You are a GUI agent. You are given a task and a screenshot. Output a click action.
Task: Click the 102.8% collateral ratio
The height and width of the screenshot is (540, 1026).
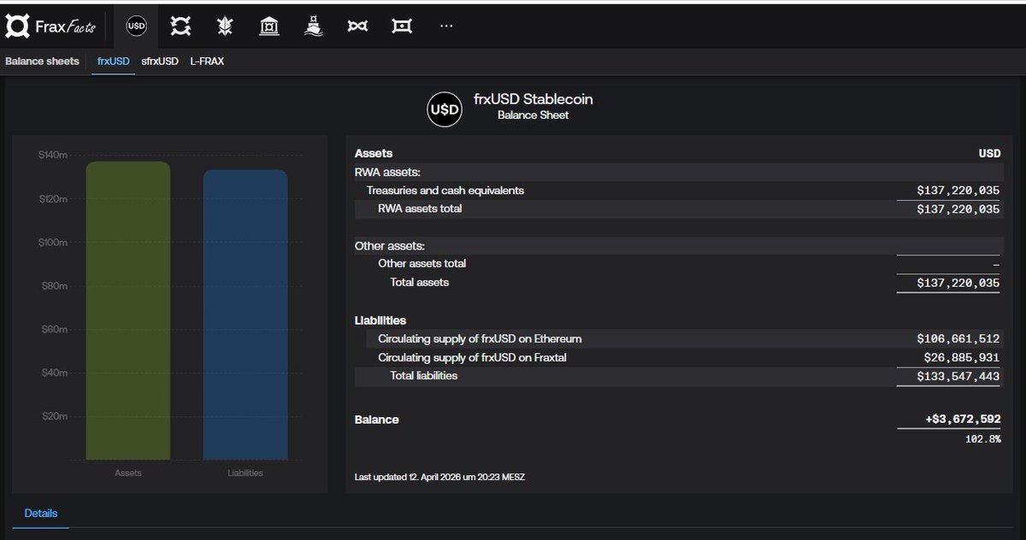coord(982,438)
